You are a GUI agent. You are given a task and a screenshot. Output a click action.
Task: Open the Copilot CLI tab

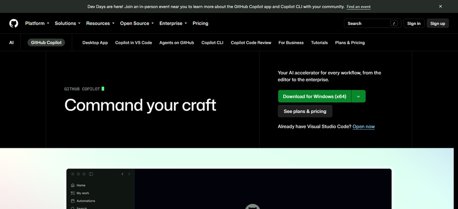click(x=212, y=42)
